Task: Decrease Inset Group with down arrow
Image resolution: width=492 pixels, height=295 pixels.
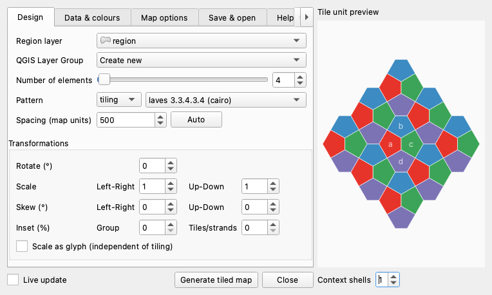Action: tap(171, 231)
